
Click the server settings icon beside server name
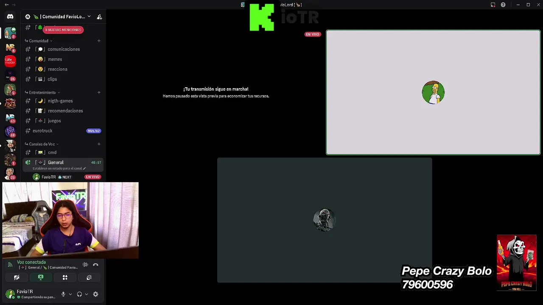(28, 17)
